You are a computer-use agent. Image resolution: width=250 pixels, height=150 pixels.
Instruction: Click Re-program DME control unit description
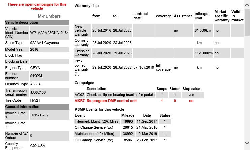112,101
